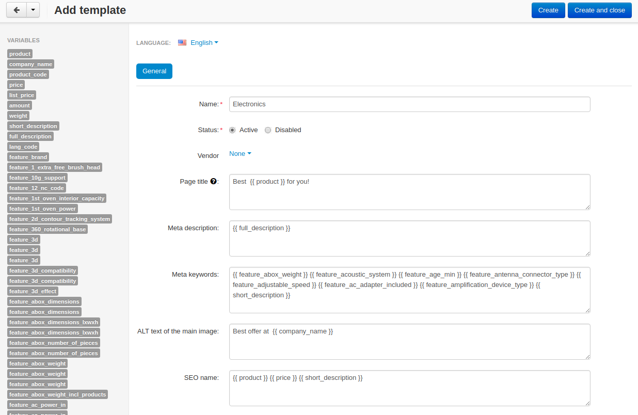Insert the feature_10g_support variable tag
The height and width of the screenshot is (415, 638).
point(37,178)
